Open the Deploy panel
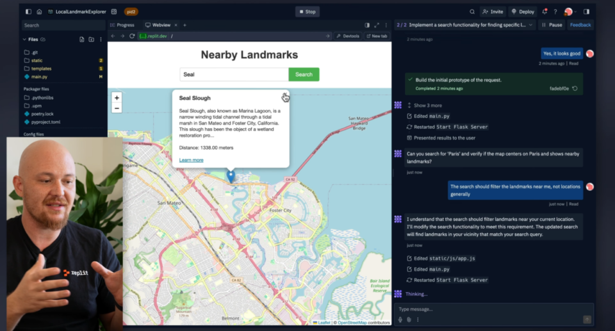This screenshot has height=331, width=615. 523,12
